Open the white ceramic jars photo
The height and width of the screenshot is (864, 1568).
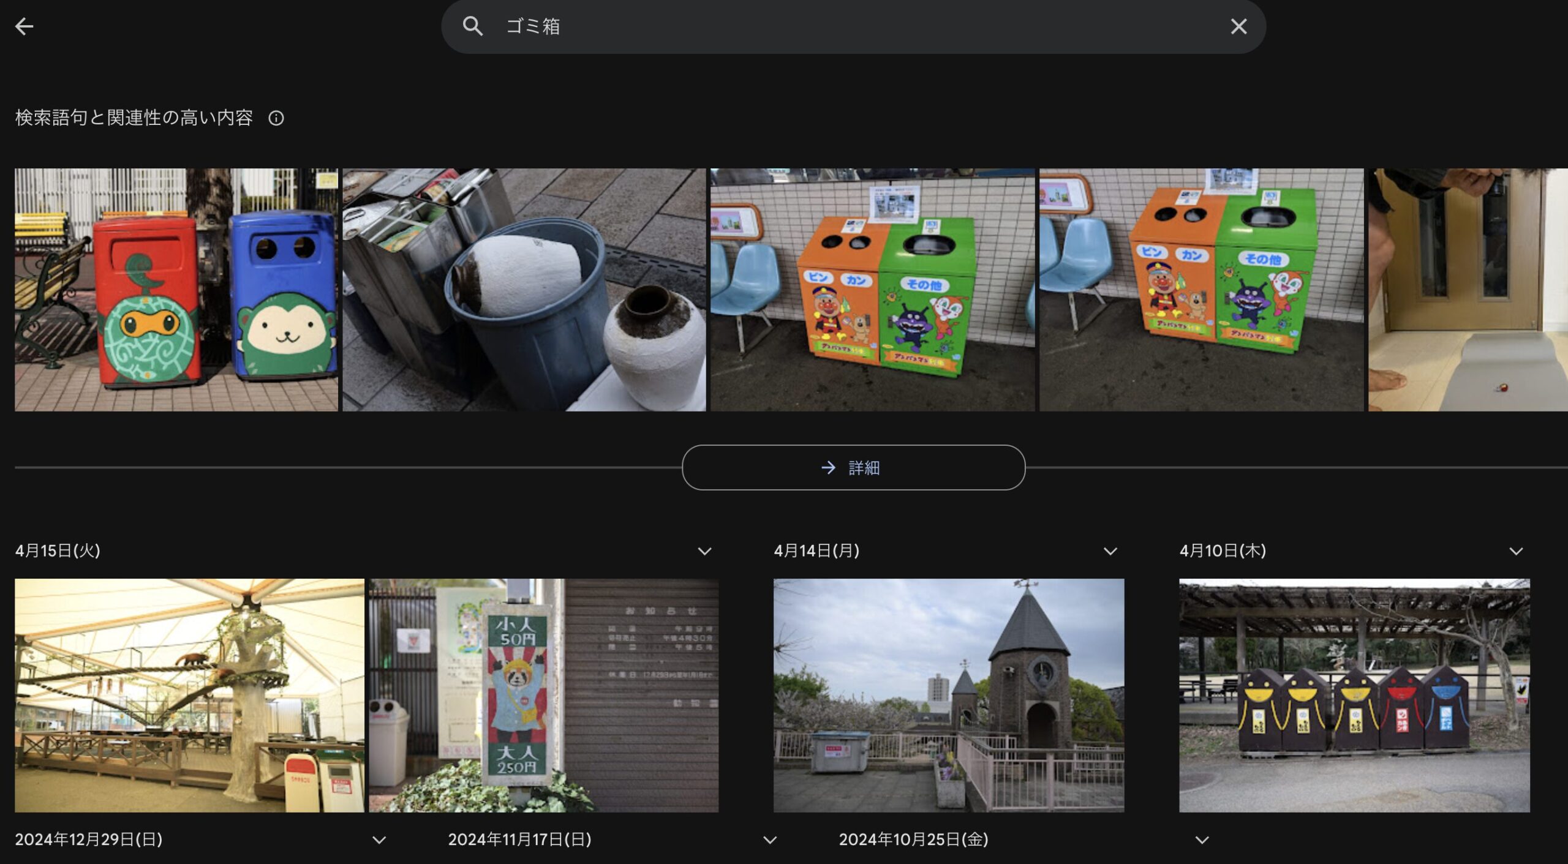point(524,290)
